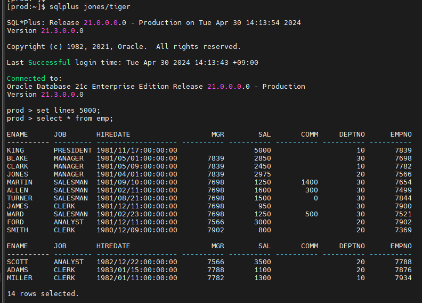
Task: Click ENAME header in first table block
Action: click(18, 134)
